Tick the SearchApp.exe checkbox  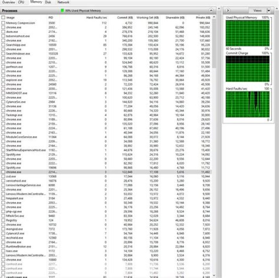[3, 45]
